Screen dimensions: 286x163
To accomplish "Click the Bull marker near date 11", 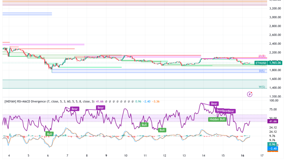I will tap(144, 125).
